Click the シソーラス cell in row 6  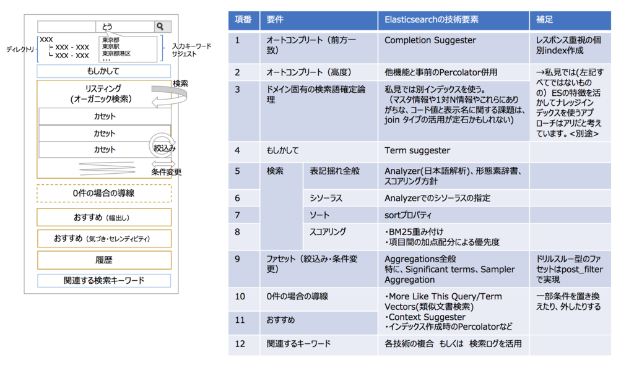click(340, 198)
